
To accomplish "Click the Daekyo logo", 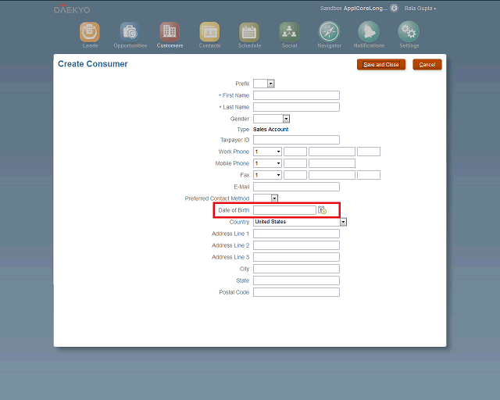I will pos(72,9).
